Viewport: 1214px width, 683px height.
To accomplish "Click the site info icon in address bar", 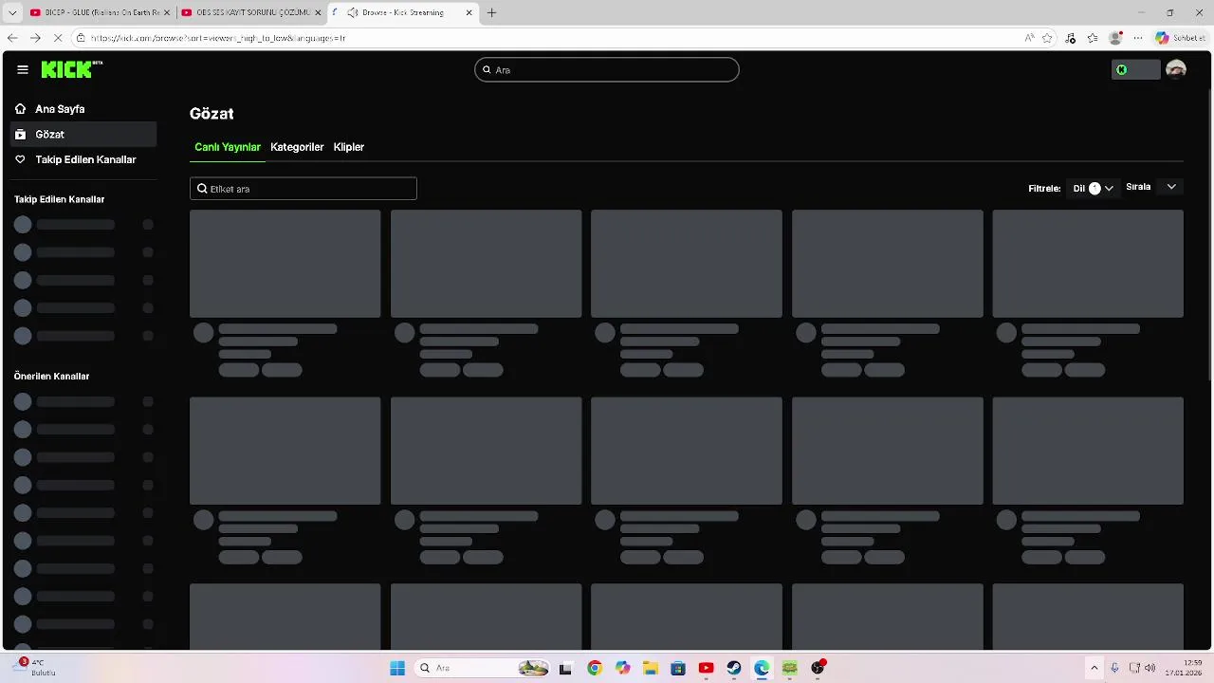I will point(81,38).
